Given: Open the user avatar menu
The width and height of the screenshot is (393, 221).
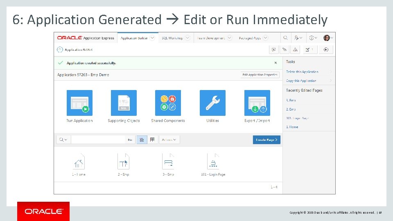Looking at the screenshot, I should (x=328, y=38).
